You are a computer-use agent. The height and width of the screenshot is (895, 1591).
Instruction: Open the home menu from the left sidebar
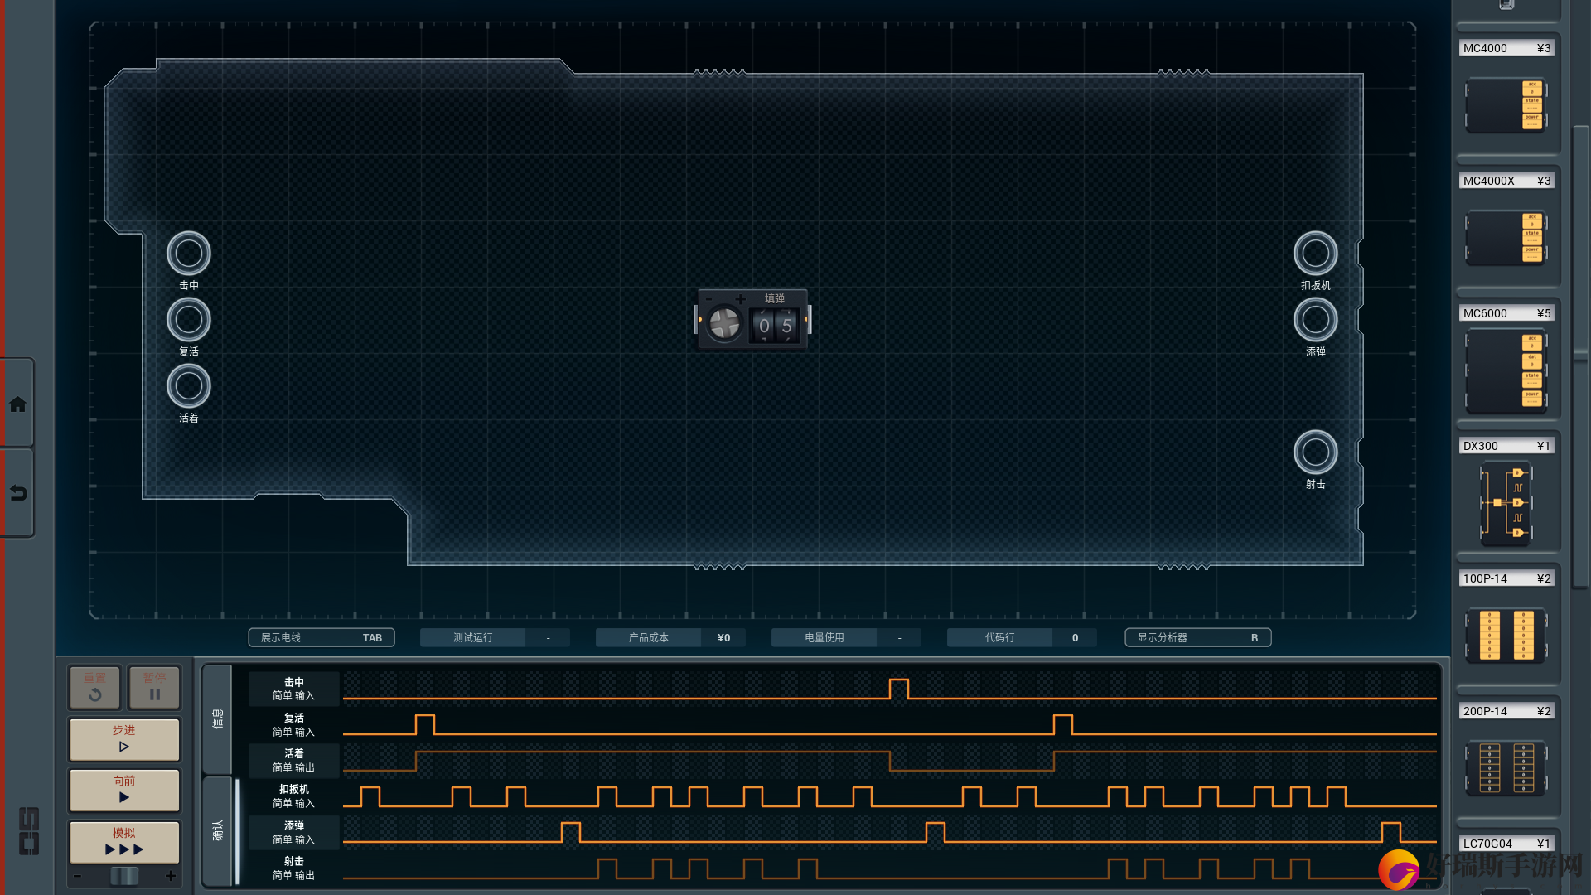click(17, 404)
